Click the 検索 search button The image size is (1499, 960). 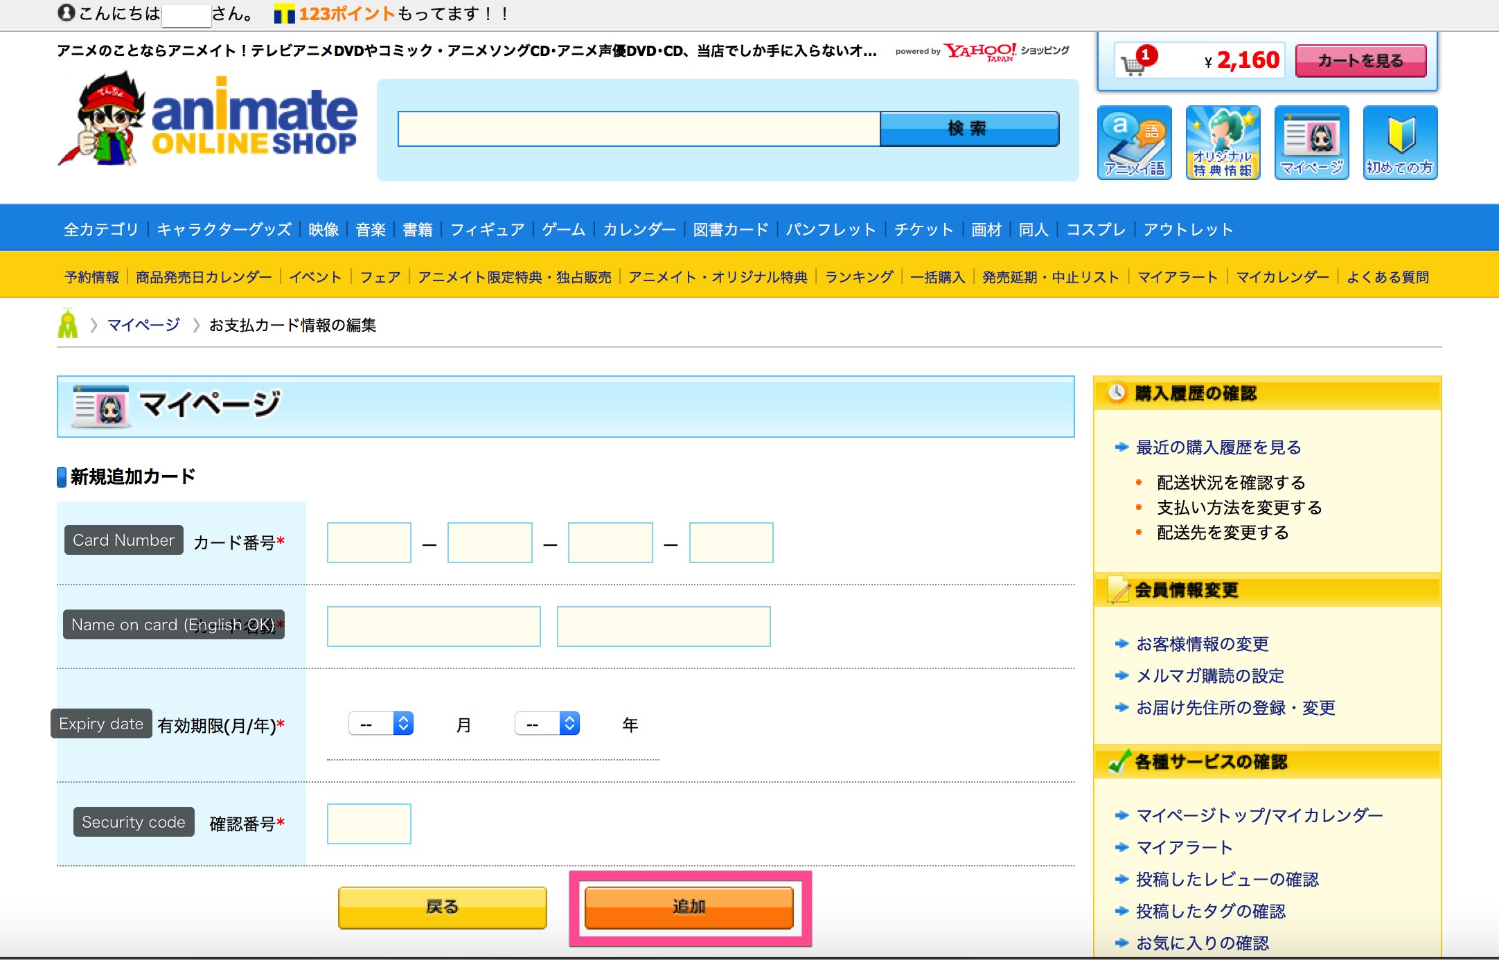tap(968, 129)
